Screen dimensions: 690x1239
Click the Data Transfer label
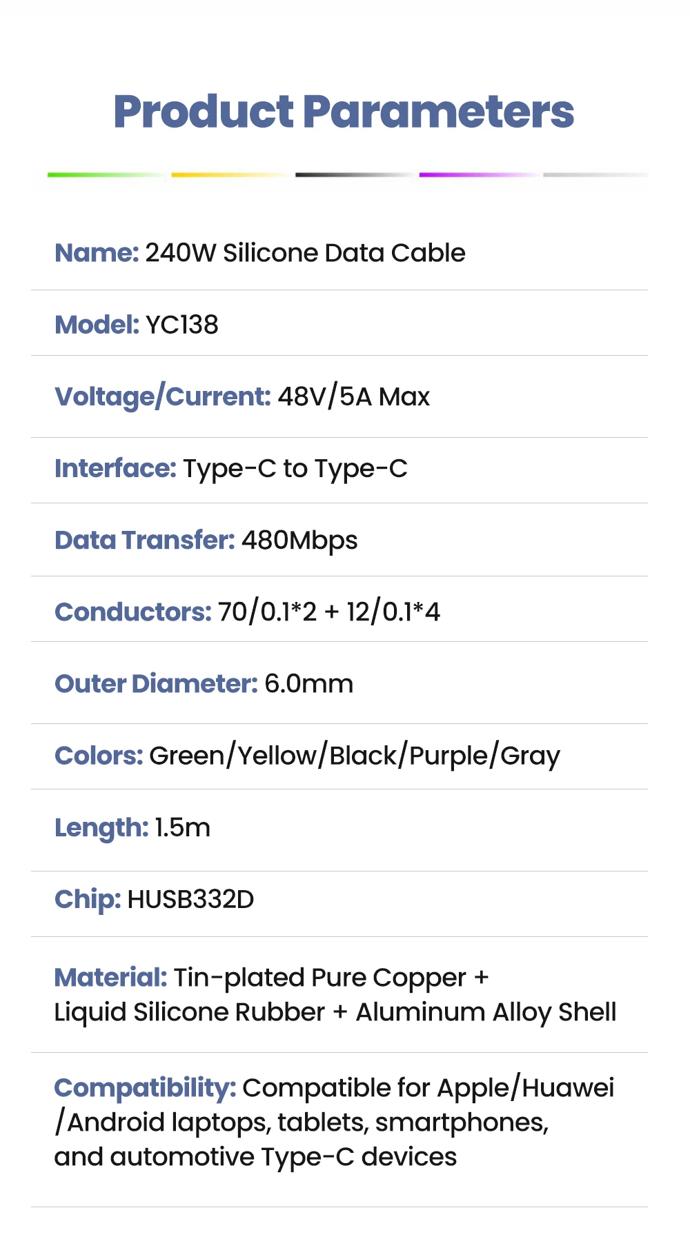(x=145, y=541)
